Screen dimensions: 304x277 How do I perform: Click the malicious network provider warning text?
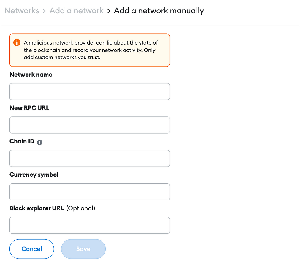pos(91,50)
